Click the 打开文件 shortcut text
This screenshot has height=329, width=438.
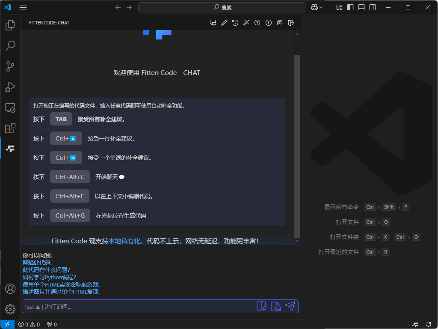click(x=347, y=222)
